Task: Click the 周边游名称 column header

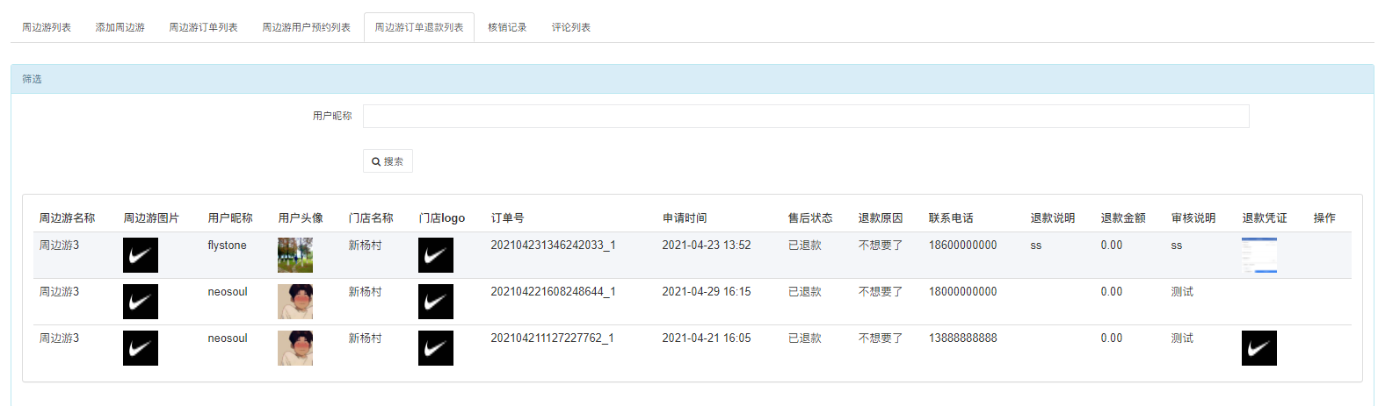Action: pyautogui.click(x=68, y=218)
